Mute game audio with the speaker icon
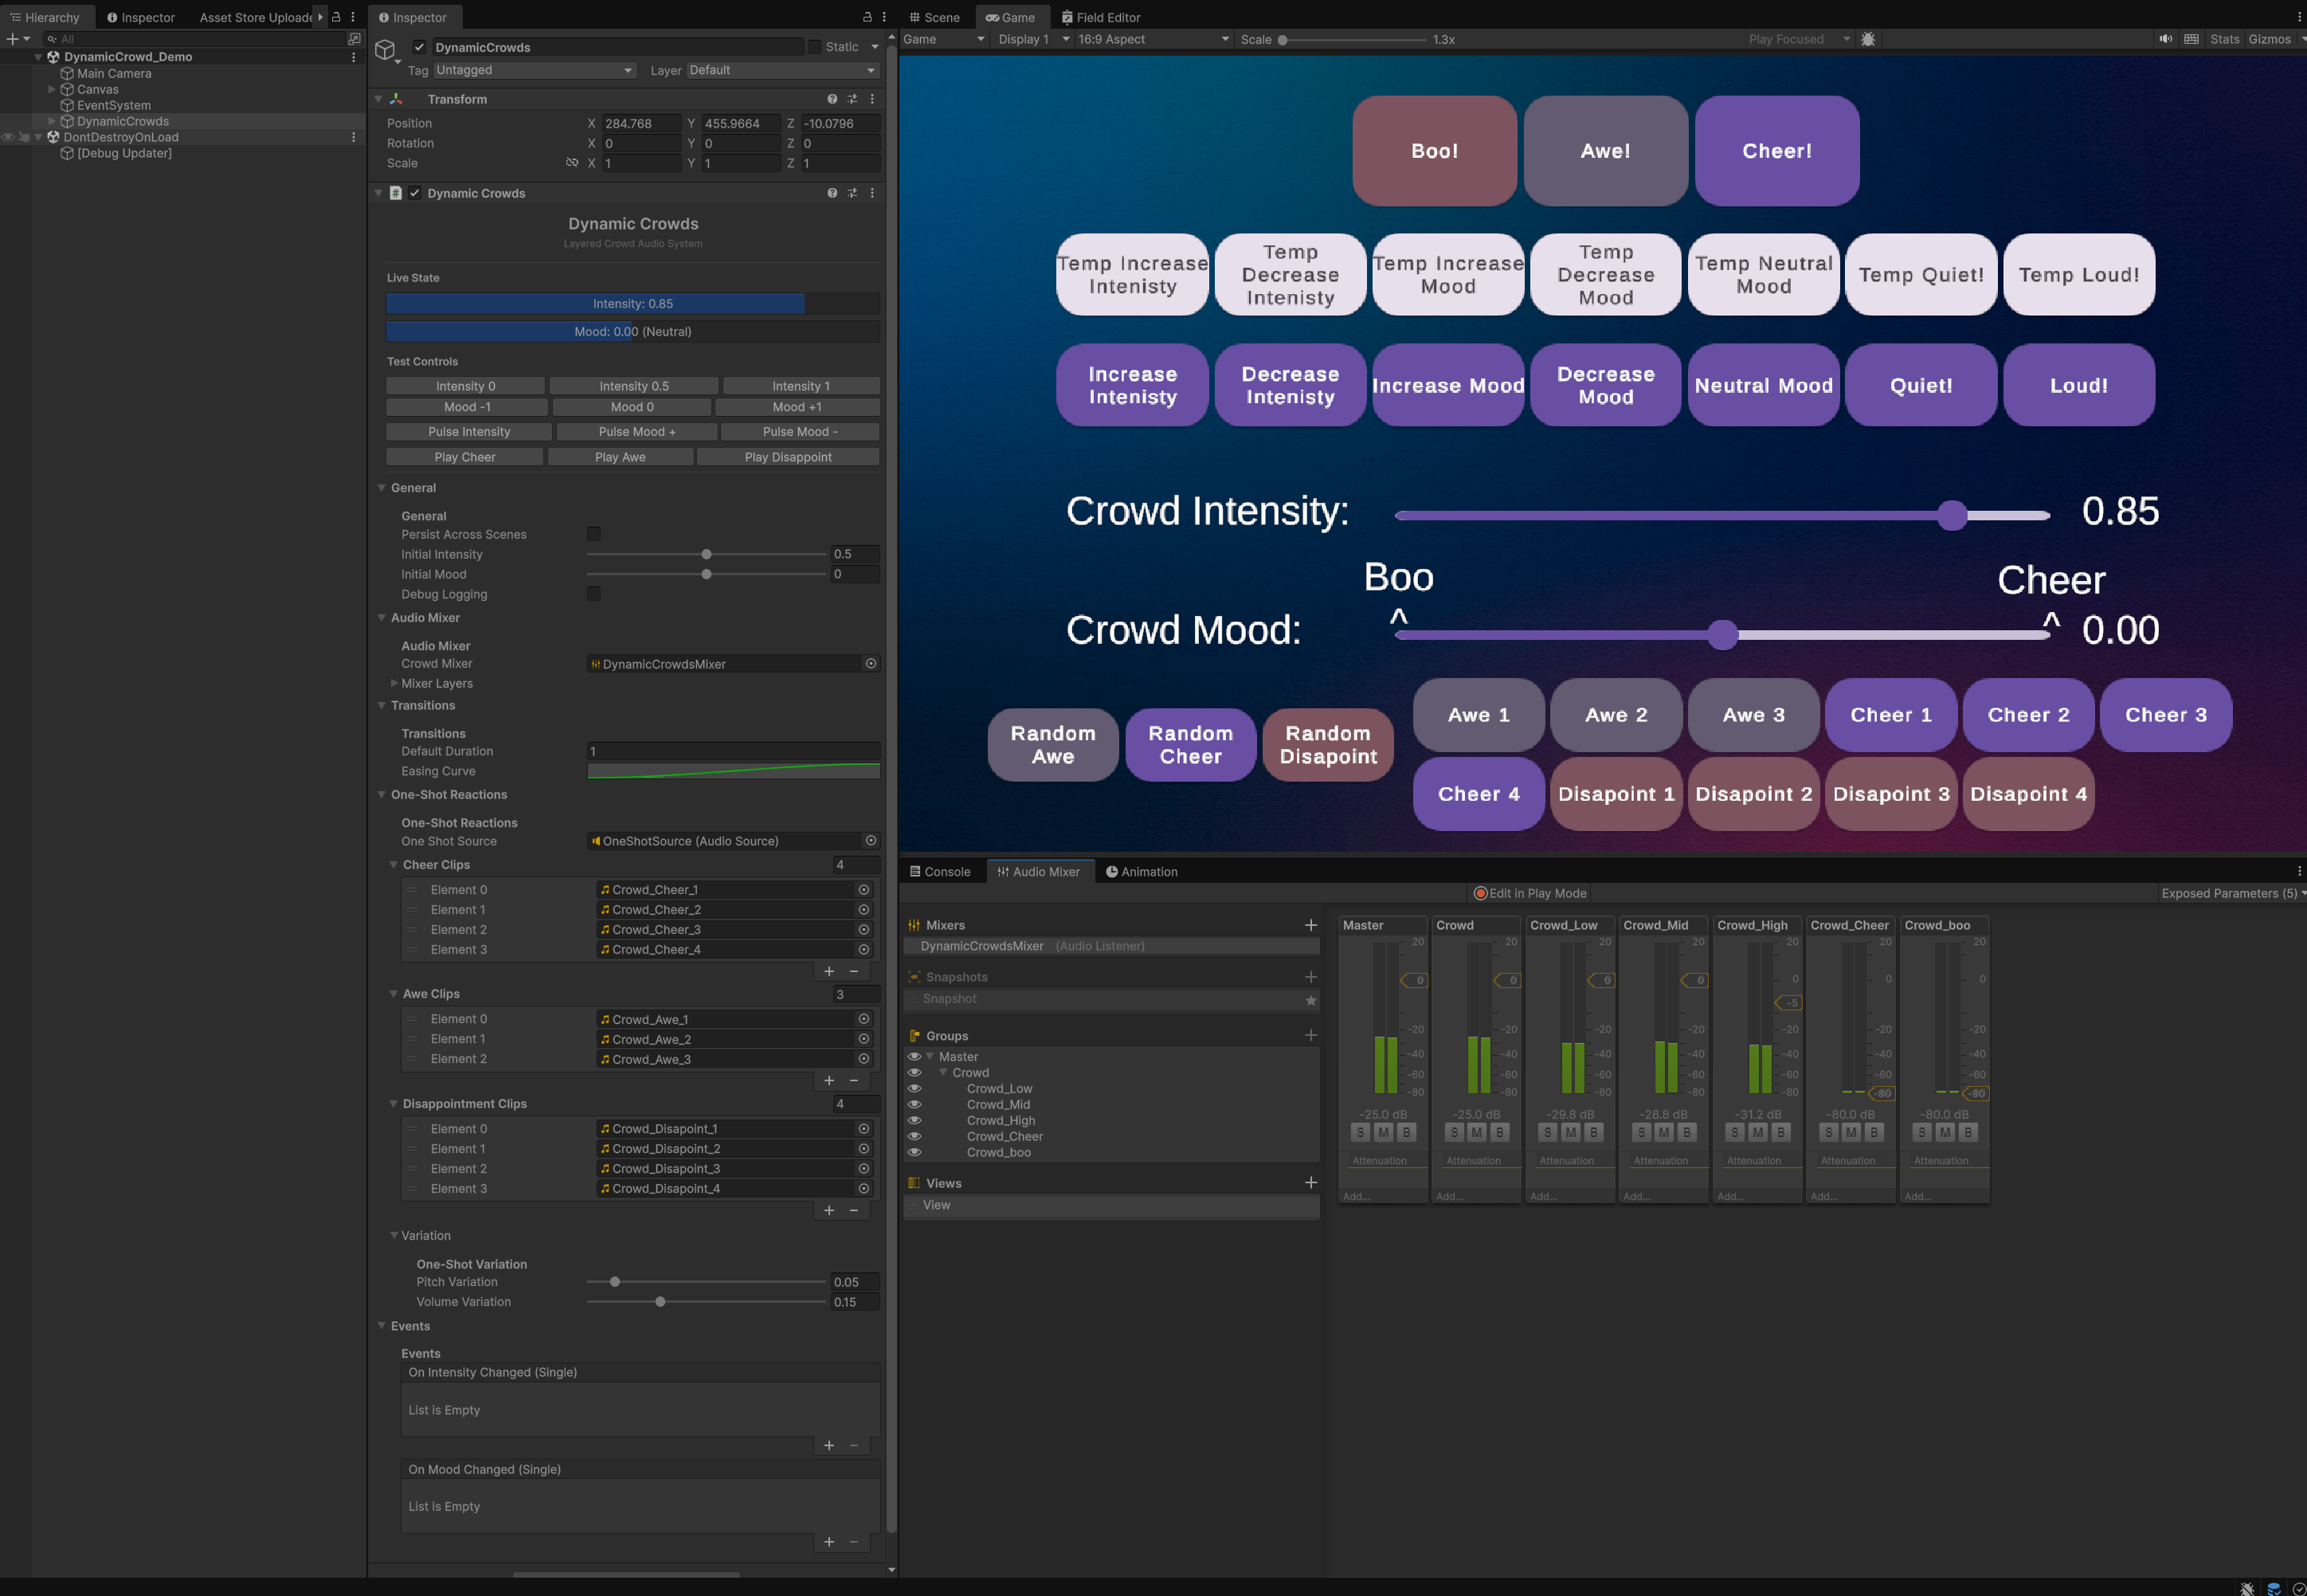This screenshot has height=1596, width=2307. click(2166, 39)
